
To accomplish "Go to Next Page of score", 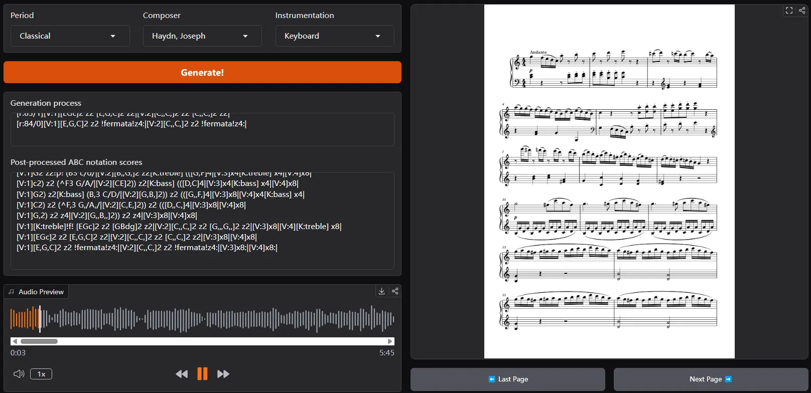I will (x=711, y=379).
